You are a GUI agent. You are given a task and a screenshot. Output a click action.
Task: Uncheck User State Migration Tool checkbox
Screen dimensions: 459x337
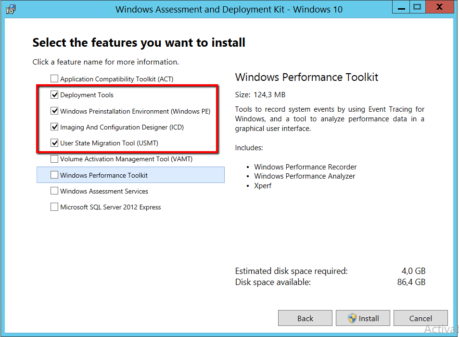[x=54, y=143]
